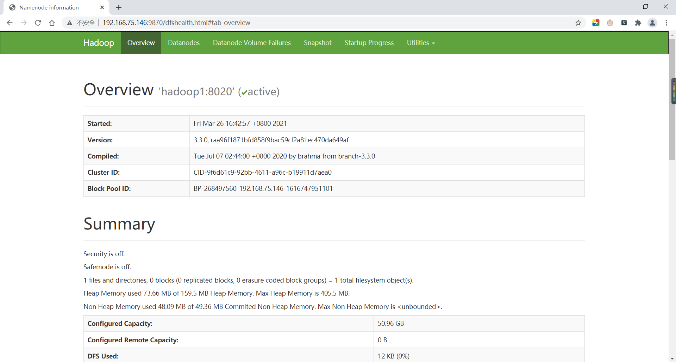Image resolution: width=676 pixels, height=362 pixels.
Task: Close the Namenode information tab
Action: pyautogui.click(x=102, y=7)
